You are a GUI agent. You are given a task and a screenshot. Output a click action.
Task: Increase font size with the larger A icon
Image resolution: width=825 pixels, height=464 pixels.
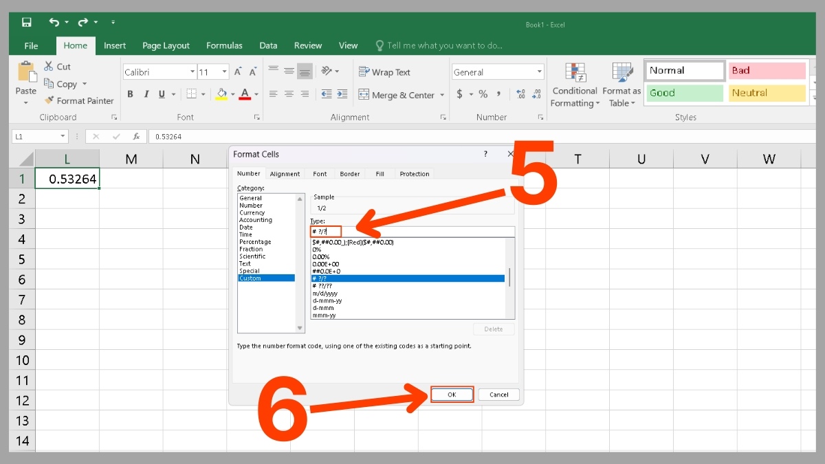238,72
